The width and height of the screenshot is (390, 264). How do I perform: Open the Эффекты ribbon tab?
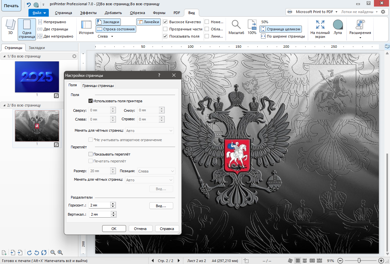click(x=88, y=13)
